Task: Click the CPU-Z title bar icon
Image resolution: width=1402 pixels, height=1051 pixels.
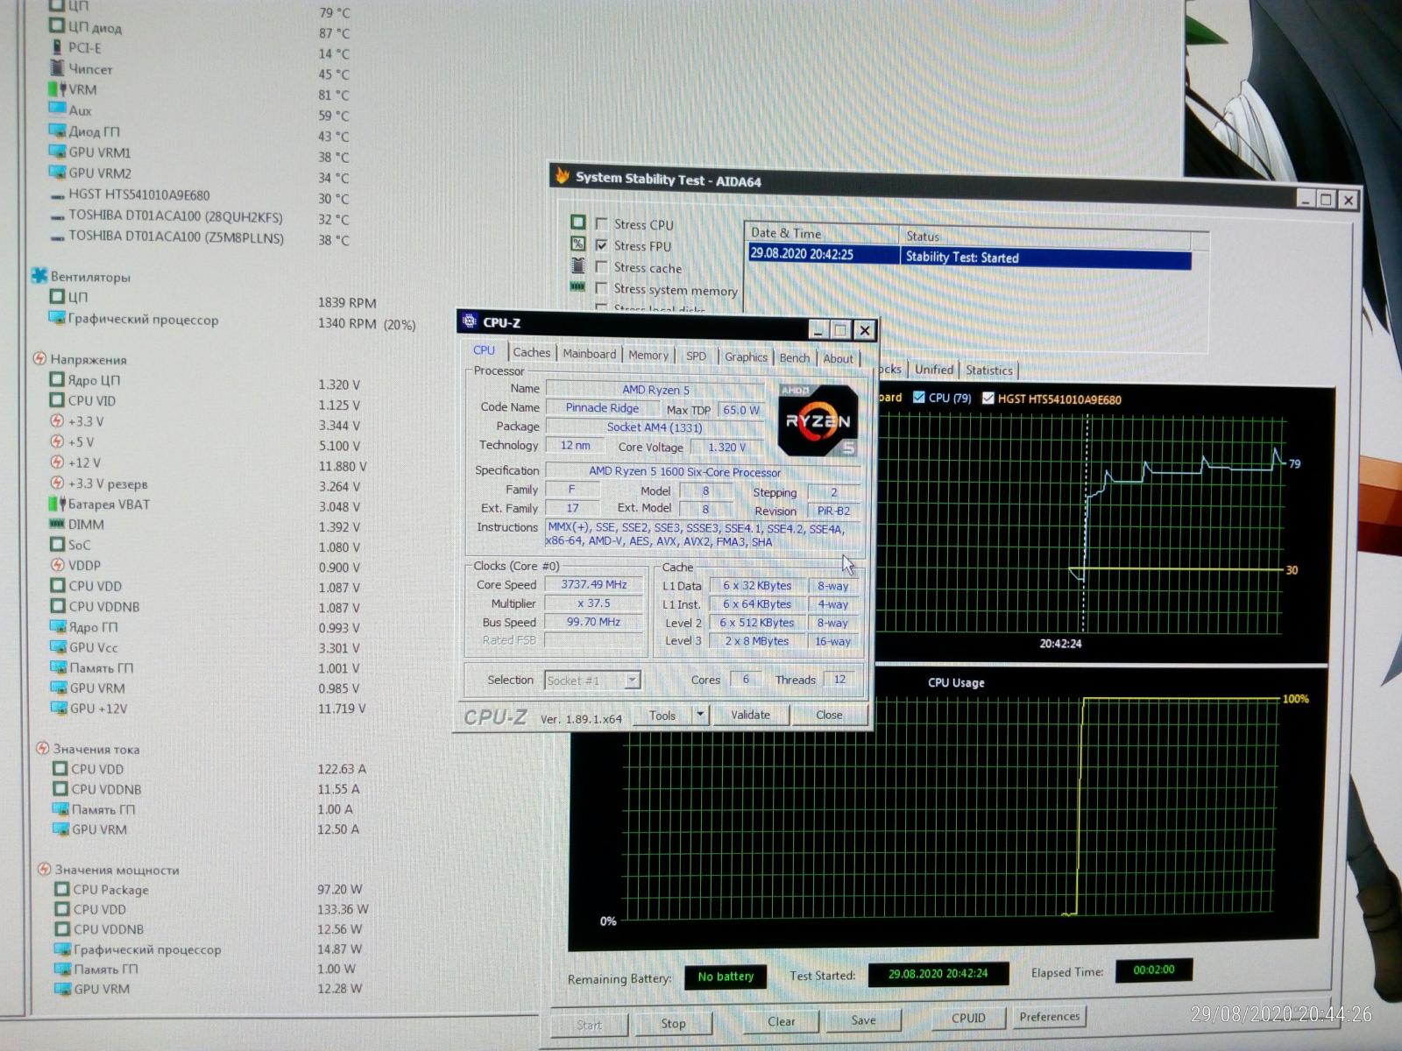Action: click(470, 321)
